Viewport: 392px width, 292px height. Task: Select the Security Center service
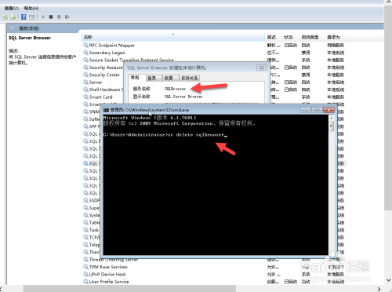click(104, 75)
